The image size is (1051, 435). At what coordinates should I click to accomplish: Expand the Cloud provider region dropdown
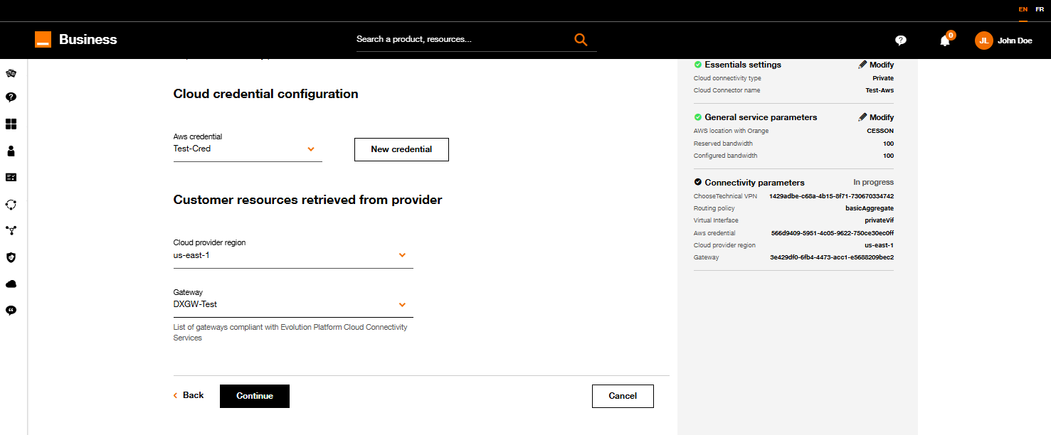[x=402, y=255]
